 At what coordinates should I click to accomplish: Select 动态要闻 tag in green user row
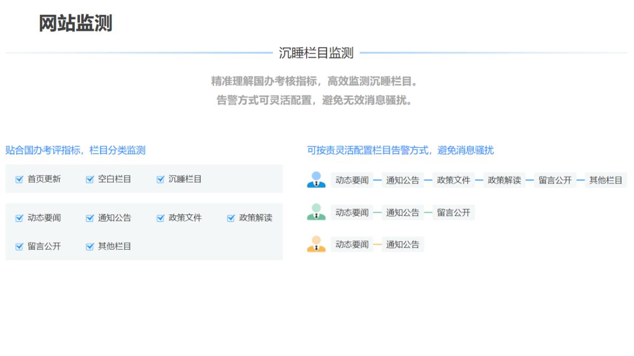click(352, 212)
